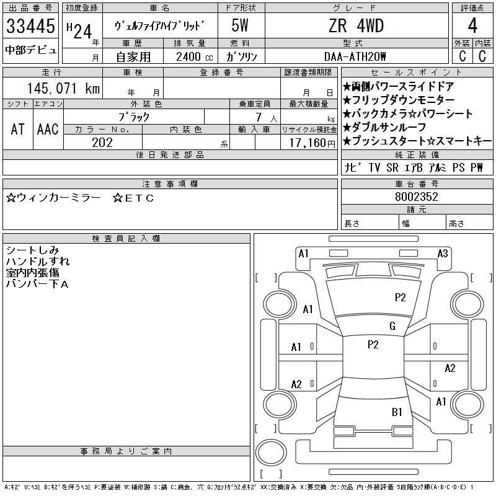Image resolution: width=496 pixels, height=496 pixels.
Task: Select inspector note ハンドルすれ
Action: pos(38,261)
